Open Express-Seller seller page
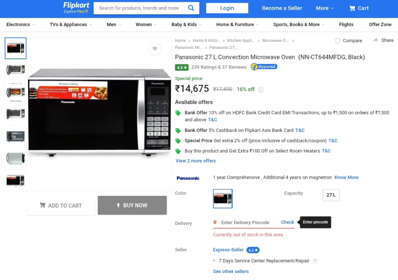The image size is (398, 280). click(228, 250)
